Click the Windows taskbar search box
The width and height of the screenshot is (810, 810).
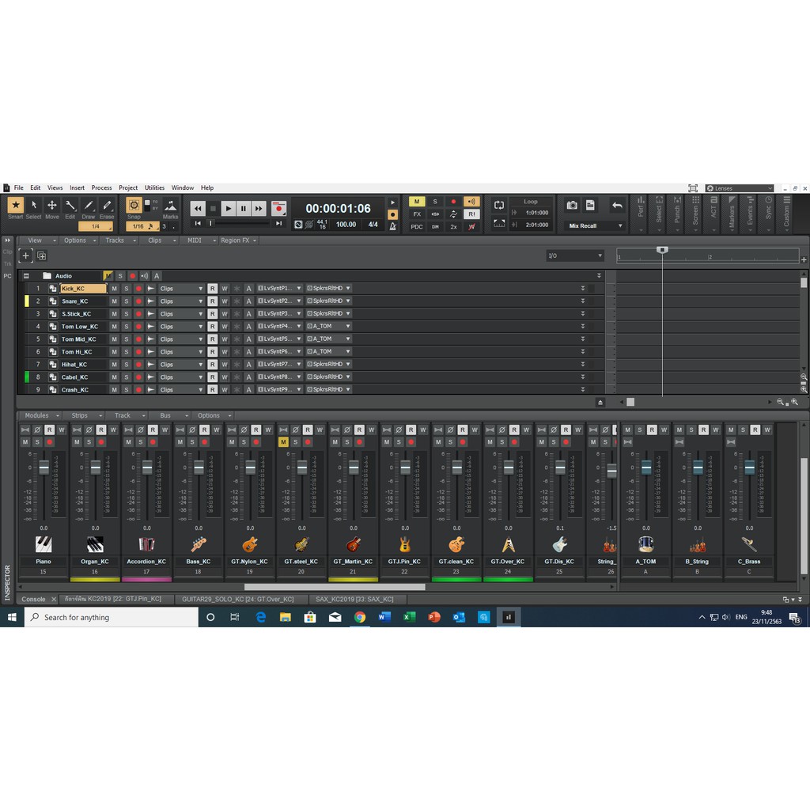click(x=111, y=617)
